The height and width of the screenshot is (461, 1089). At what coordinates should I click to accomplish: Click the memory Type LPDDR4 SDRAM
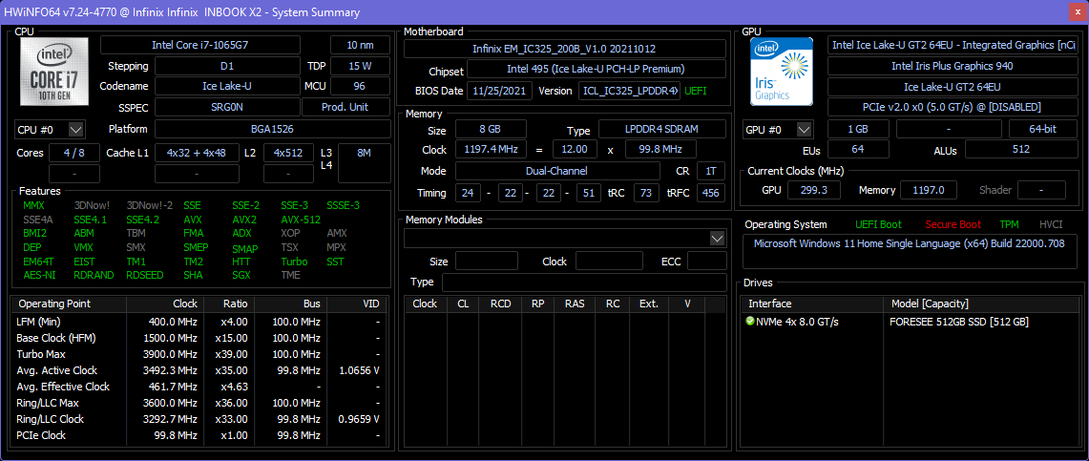[x=661, y=130]
